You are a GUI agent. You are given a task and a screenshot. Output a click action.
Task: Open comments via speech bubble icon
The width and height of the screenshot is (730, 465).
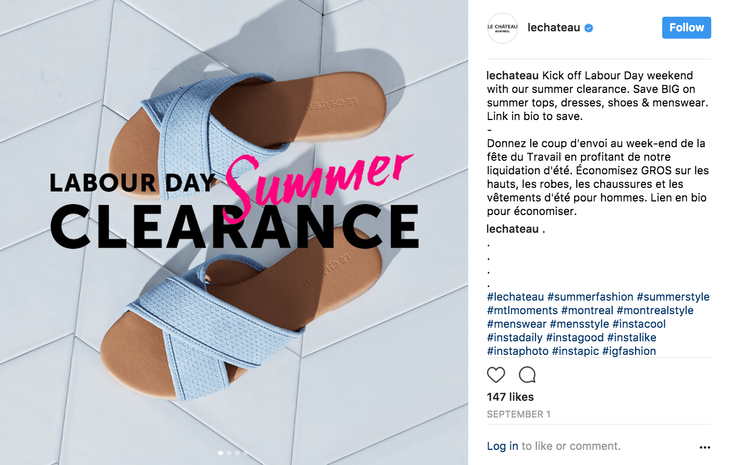click(x=527, y=375)
